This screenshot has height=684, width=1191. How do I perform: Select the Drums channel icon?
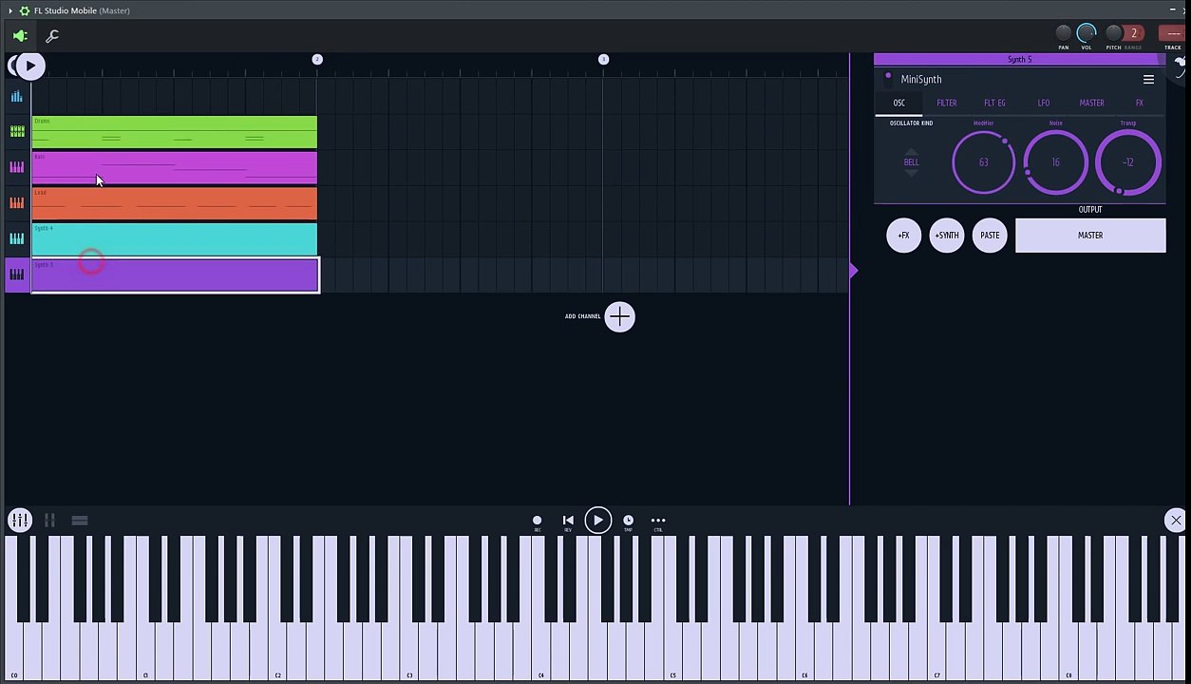[17, 131]
